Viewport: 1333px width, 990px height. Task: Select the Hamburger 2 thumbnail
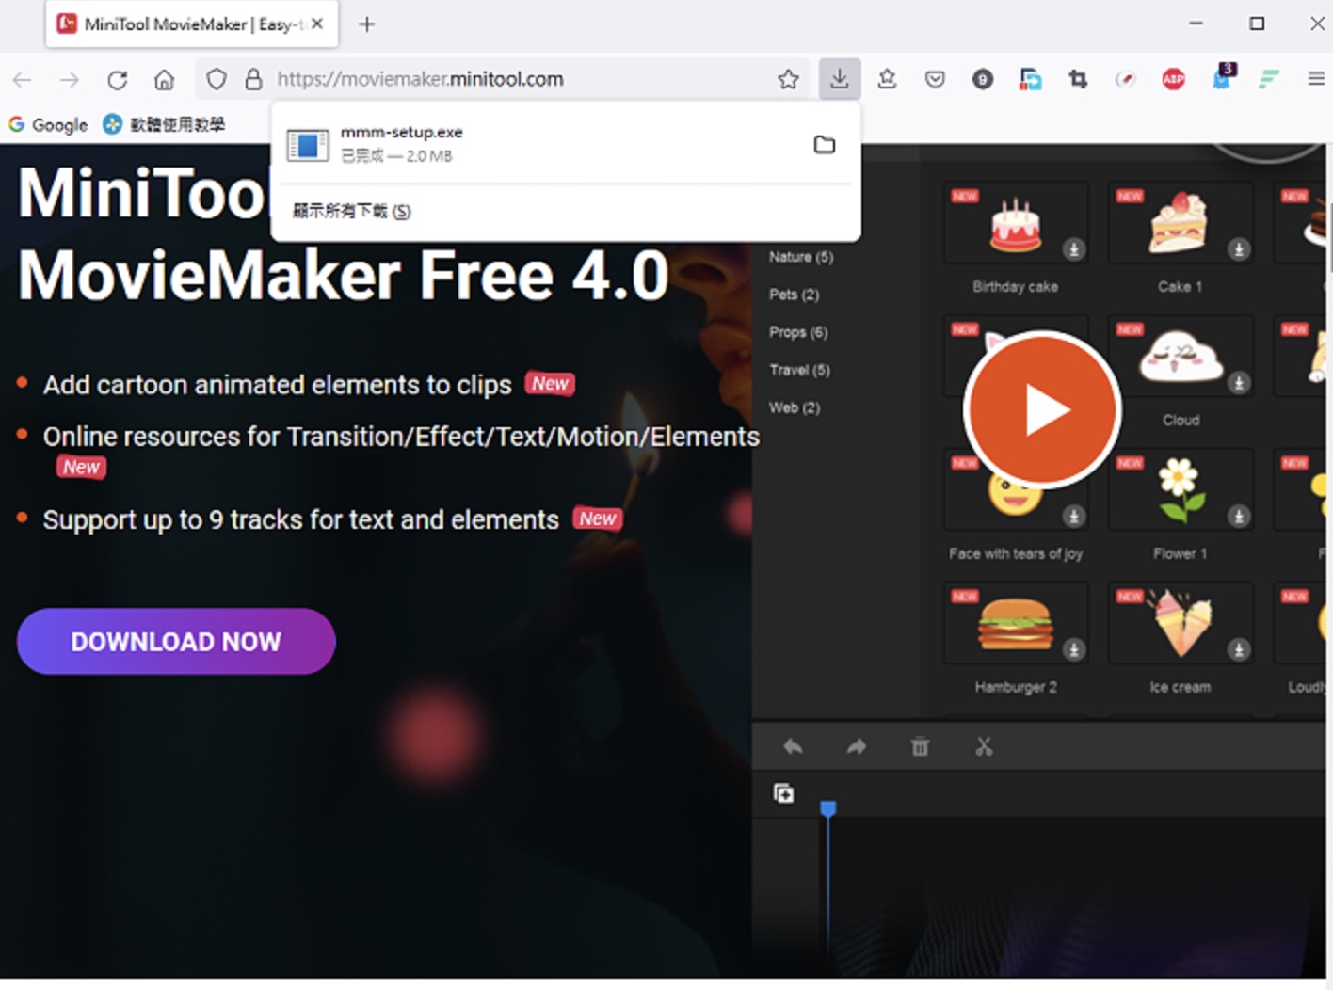1016,624
